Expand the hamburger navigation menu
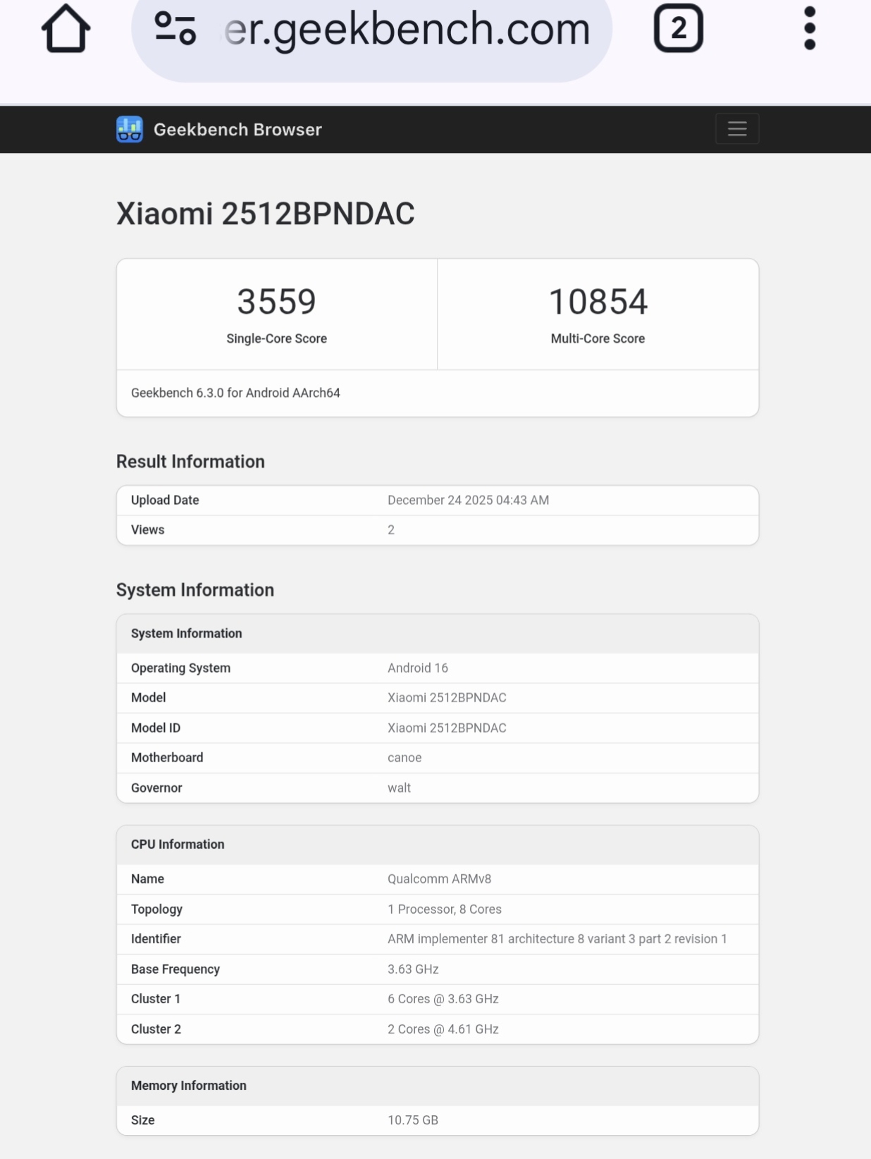 click(x=736, y=129)
